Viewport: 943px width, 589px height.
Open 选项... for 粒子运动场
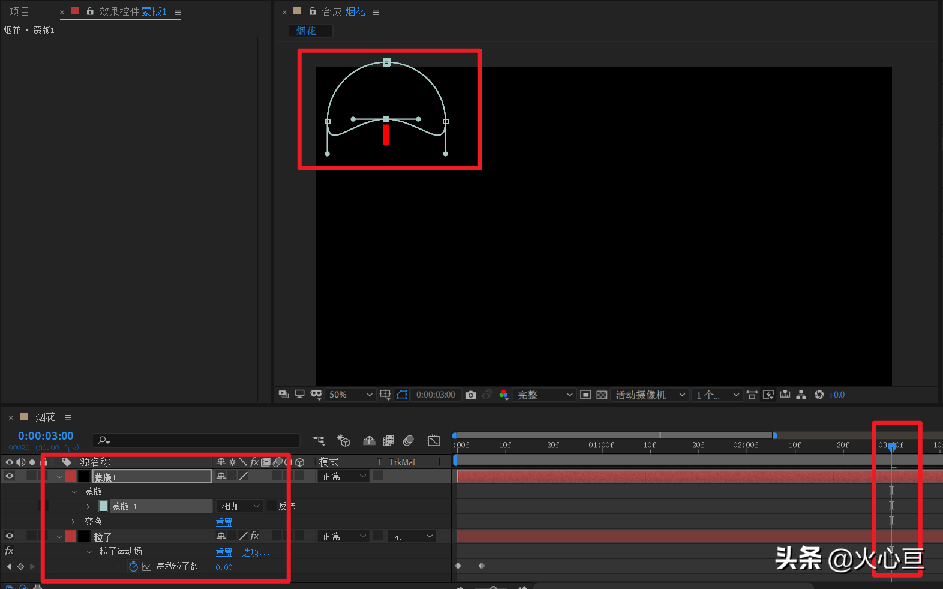(256, 552)
